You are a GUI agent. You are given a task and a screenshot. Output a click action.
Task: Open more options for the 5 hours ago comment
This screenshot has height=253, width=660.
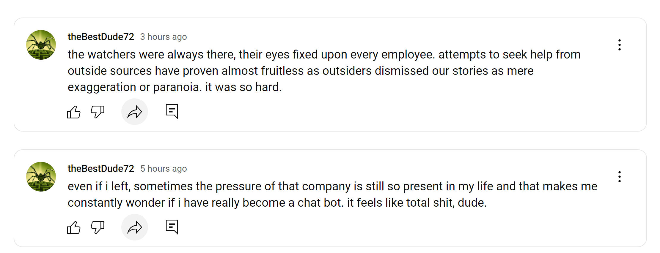619,177
